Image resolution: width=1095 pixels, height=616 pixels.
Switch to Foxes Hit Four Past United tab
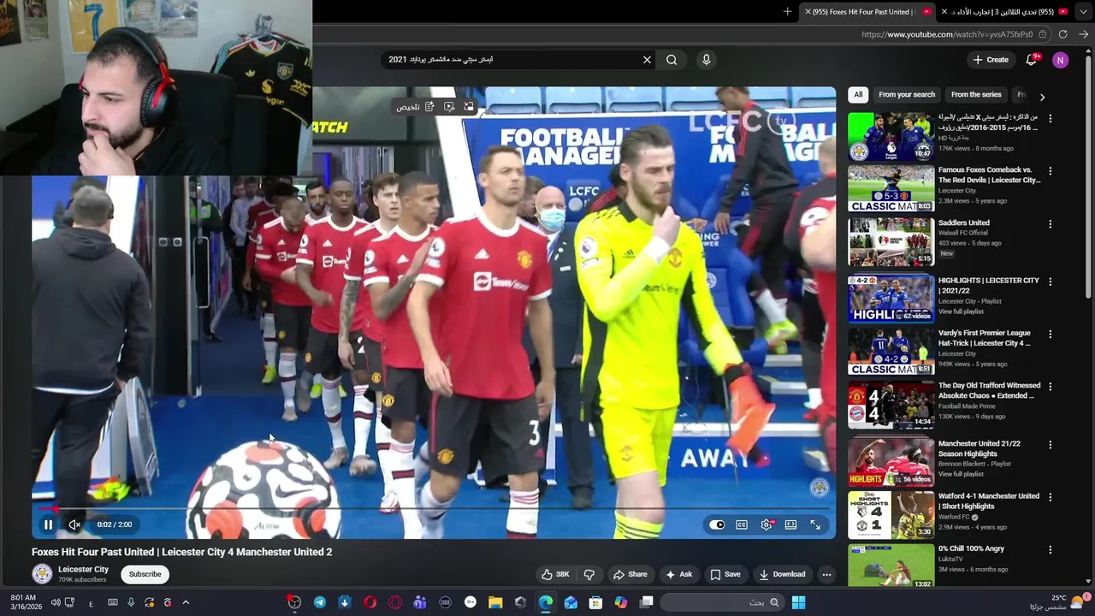[869, 12]
